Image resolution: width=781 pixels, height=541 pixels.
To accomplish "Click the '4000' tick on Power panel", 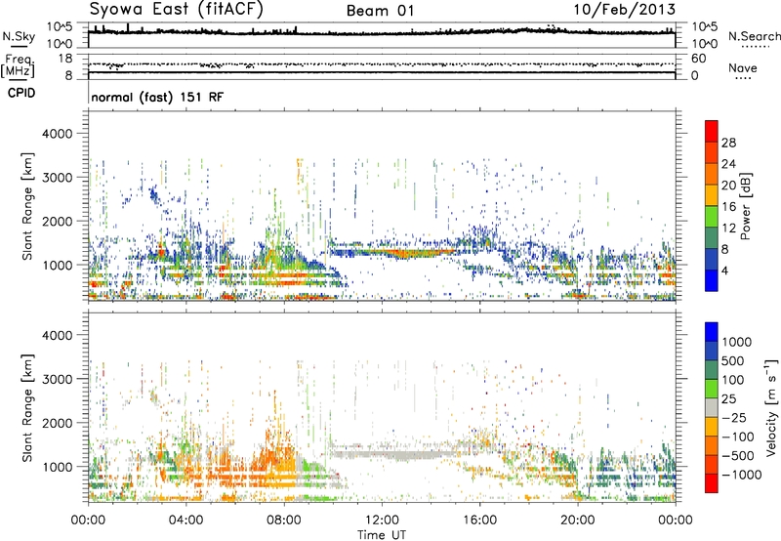I will (57, 134).
